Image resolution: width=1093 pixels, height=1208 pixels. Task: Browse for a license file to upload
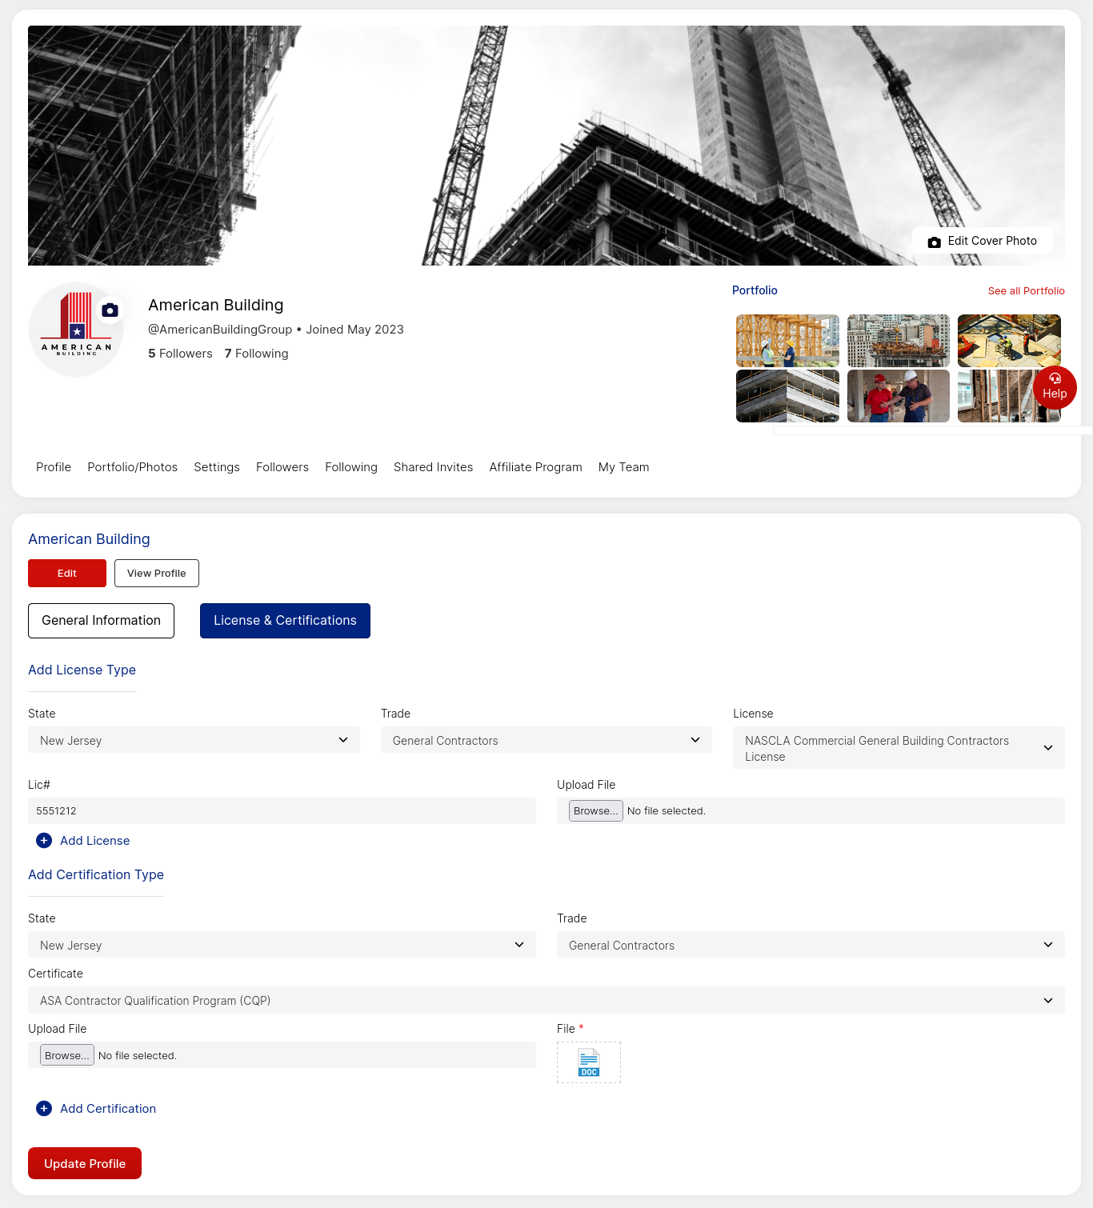pyautogui.click(x=595, y=810)
